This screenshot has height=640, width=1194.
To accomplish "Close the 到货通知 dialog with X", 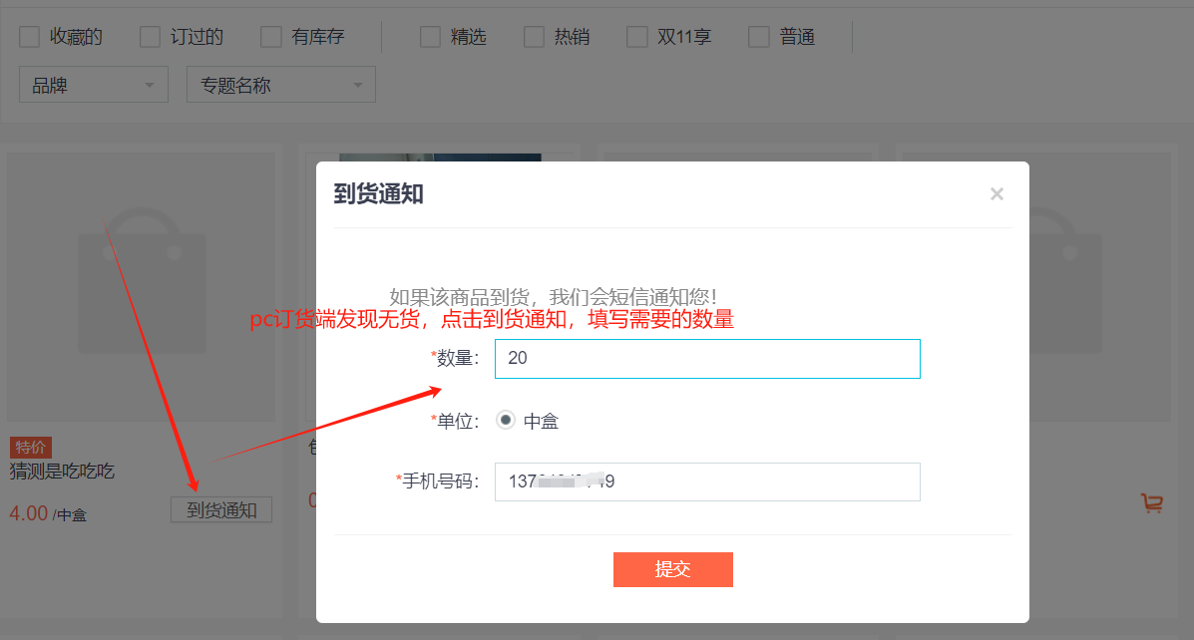I will pos(996,194).
